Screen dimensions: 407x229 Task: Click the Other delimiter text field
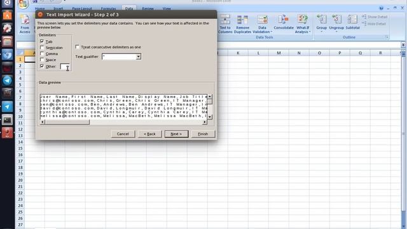pyautogui.click(x=65, y=67)
